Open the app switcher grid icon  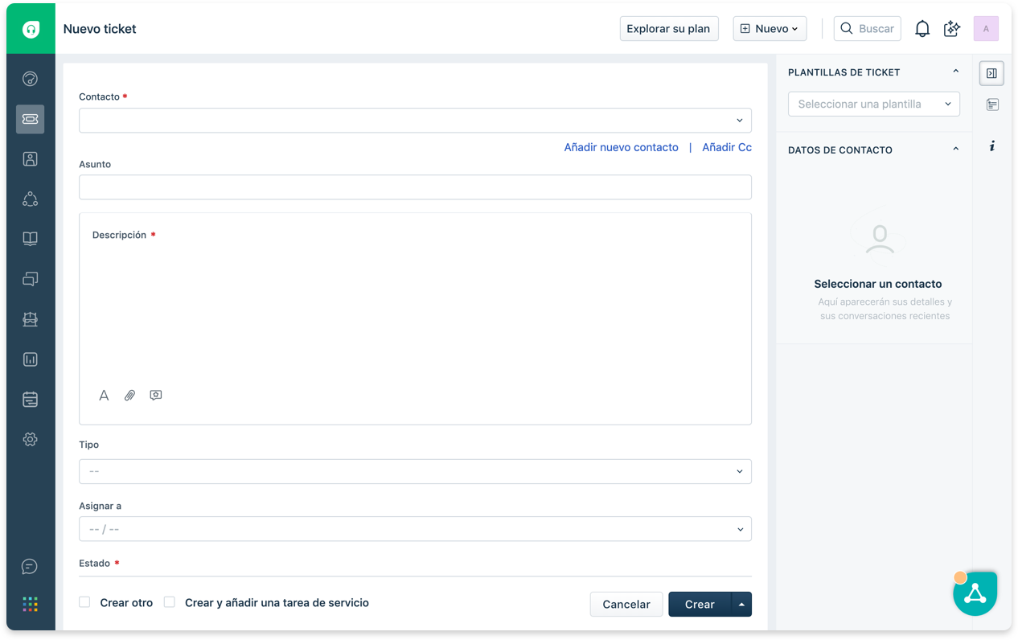point(30,604)
